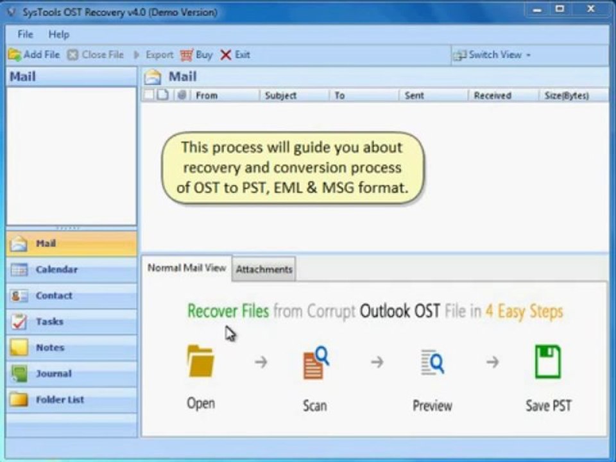This screenshot has height=462, width=616.
Task: Sort by the Size(Bytes) column
Action: click(574, 96)
